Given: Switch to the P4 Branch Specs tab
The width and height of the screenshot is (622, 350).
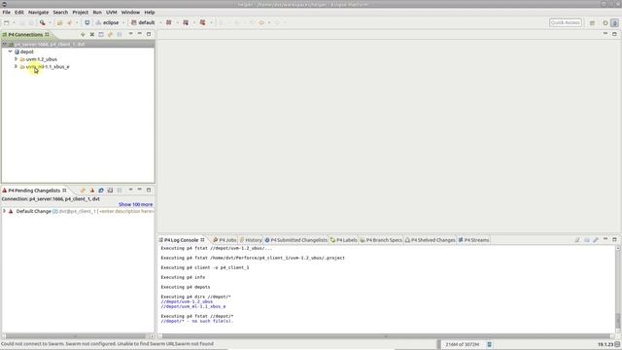Looking at the screenshot, I should point(381,240).
